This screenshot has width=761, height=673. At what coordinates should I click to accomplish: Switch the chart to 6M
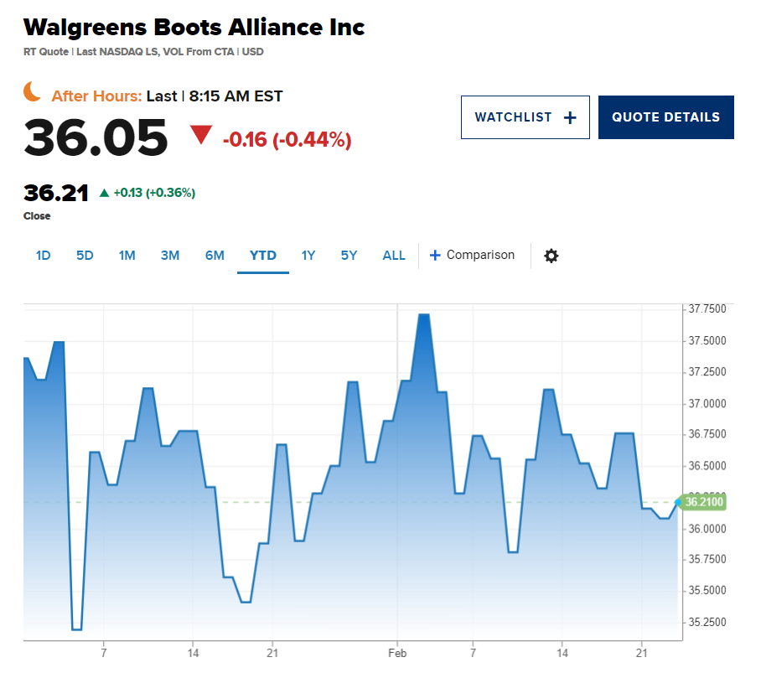point(215,256)
